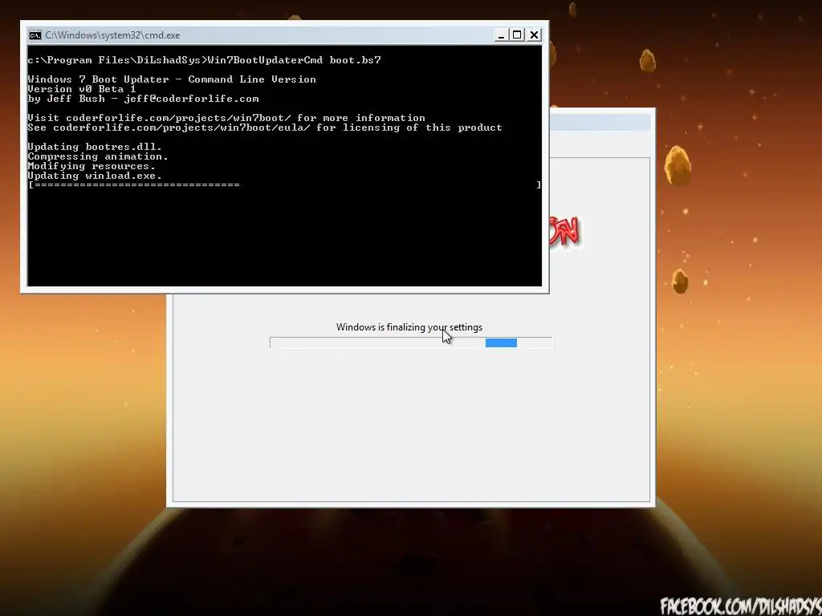Click the red logo in background window
The height and width of the screenshot is (616, 822).
(564, 230)
